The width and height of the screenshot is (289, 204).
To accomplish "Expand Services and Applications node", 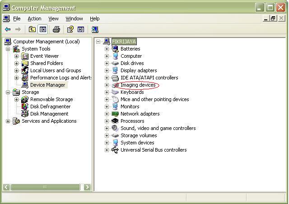I will pyautogui.click(x=8, y=121).
